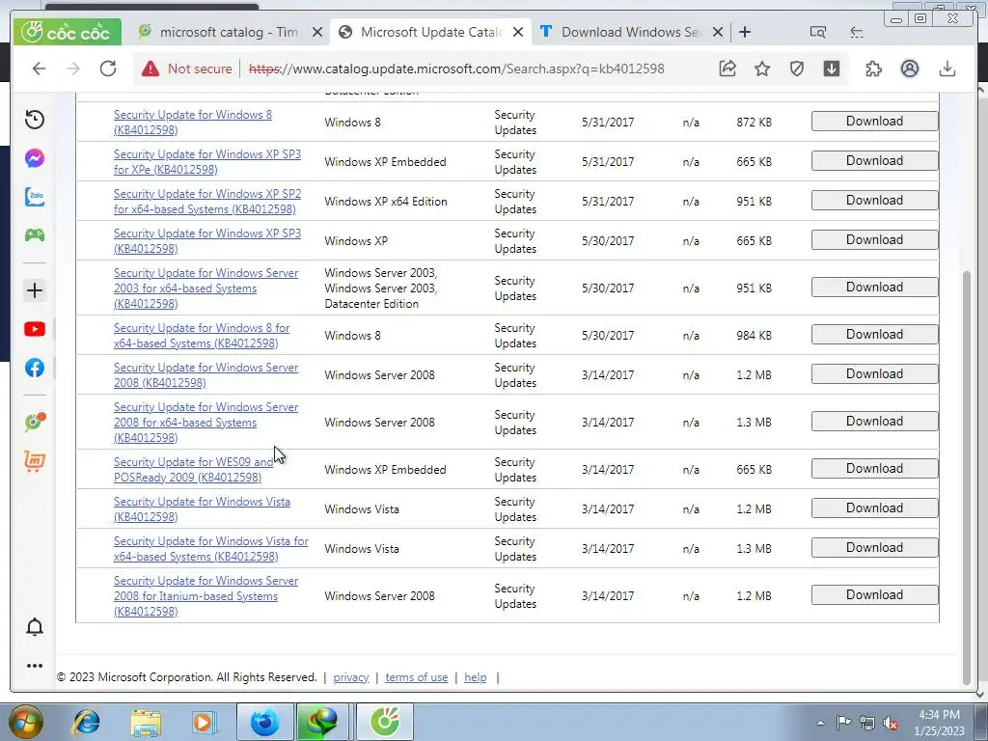Viewport: 988px width, 741px height.
Task: Launch Internet Explorer from taskbar
Action: 86,722
